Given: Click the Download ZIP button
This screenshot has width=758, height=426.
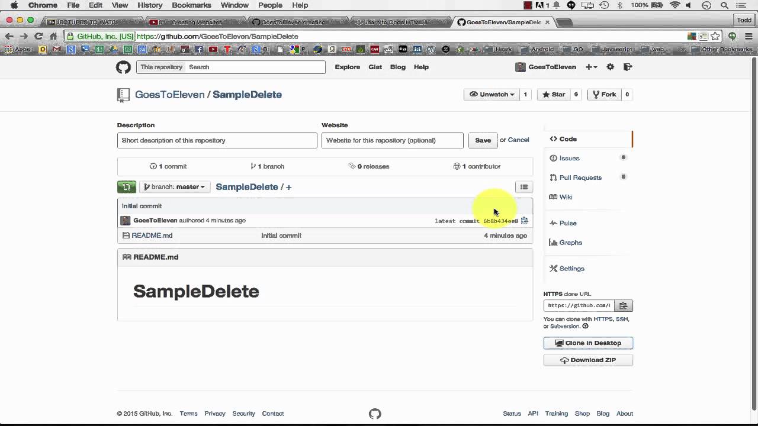Looking at the screenshot, I should (588, 360).
